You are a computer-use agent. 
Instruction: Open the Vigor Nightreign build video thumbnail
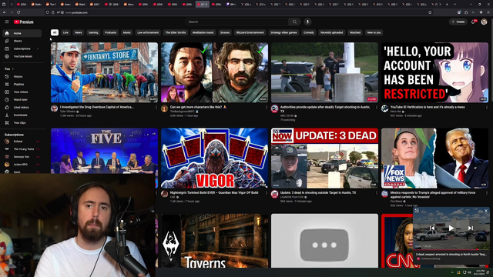214,158
